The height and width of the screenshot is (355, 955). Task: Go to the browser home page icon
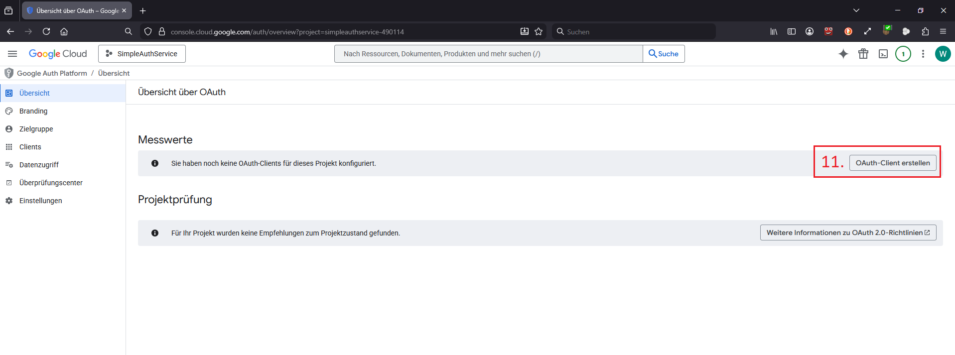[x=64, y=31]
